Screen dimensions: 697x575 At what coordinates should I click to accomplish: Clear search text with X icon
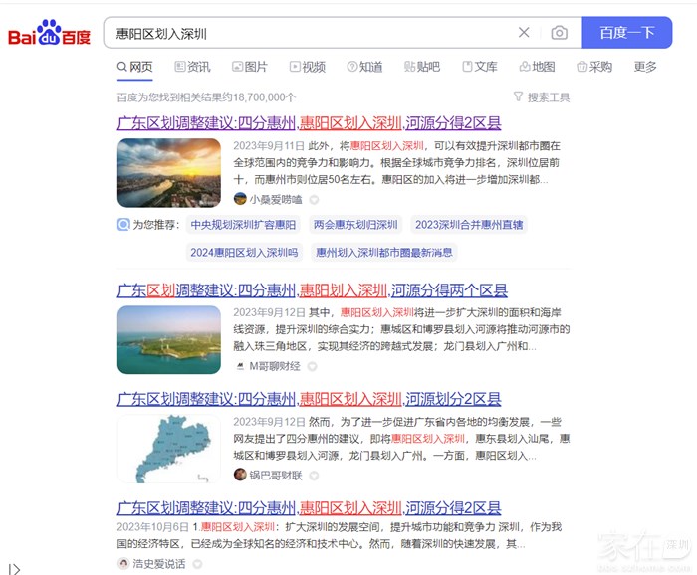(524, 33)
